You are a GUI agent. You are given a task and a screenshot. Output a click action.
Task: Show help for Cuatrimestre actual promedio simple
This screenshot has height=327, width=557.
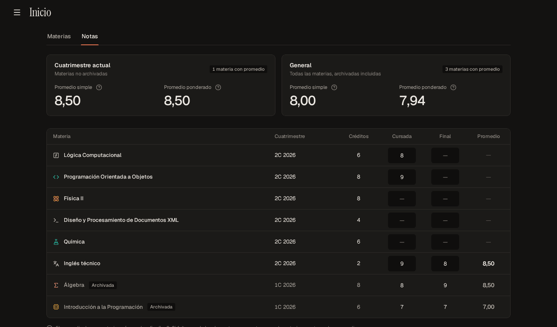click(x=99, y=87)
